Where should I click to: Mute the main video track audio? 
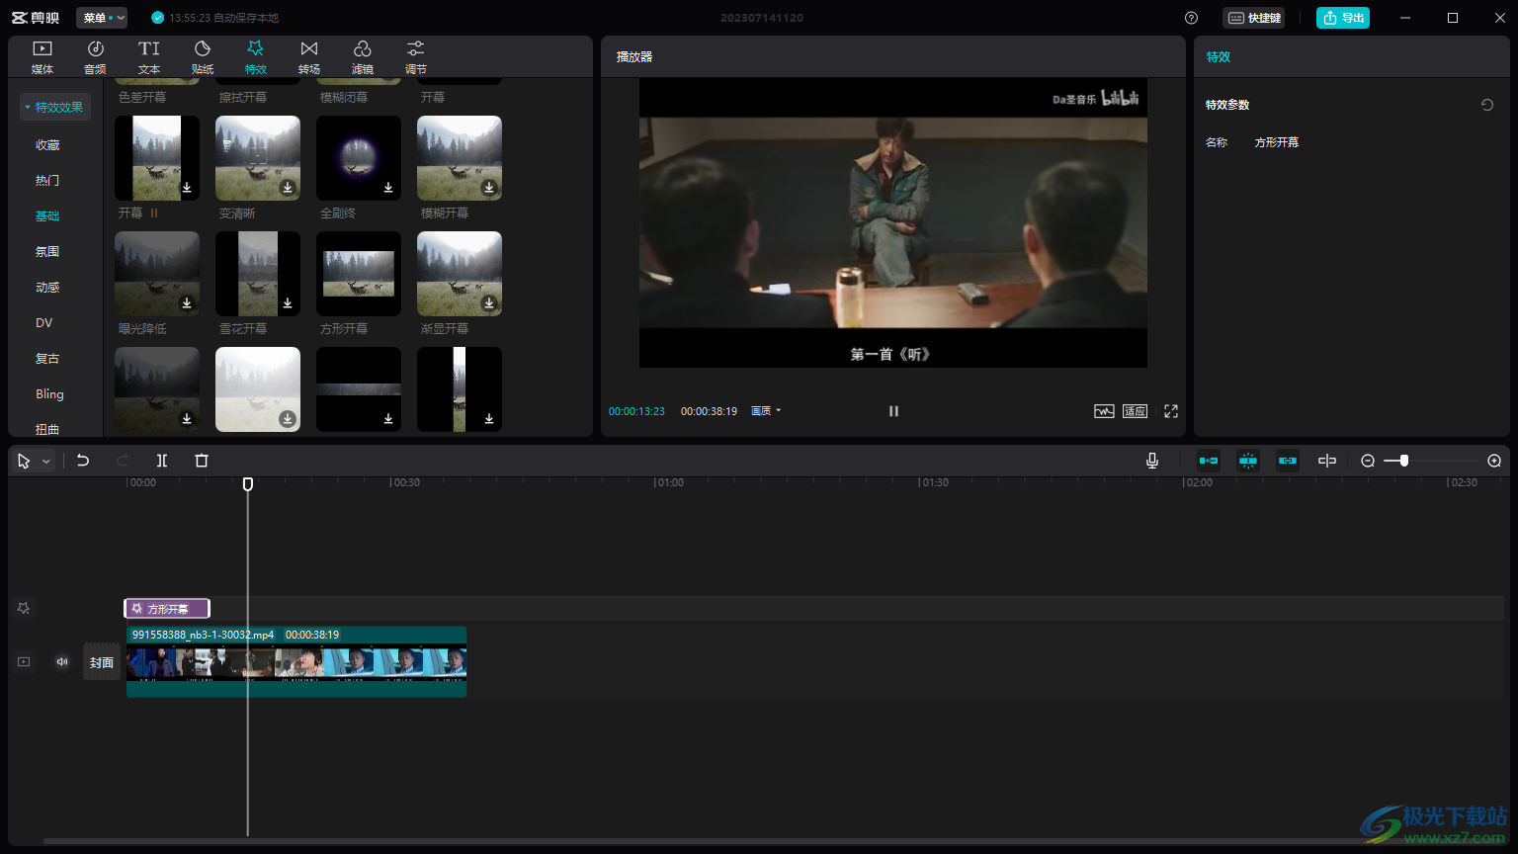[62, 662]
